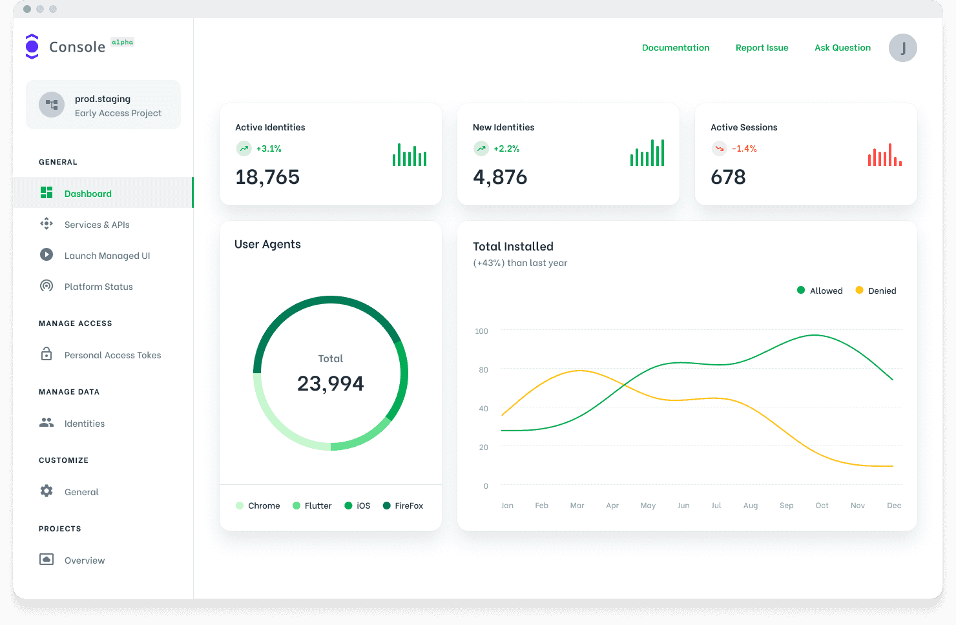Click the Console logo icon
Viewport: 956px width, 625px height.
[32, 46]
